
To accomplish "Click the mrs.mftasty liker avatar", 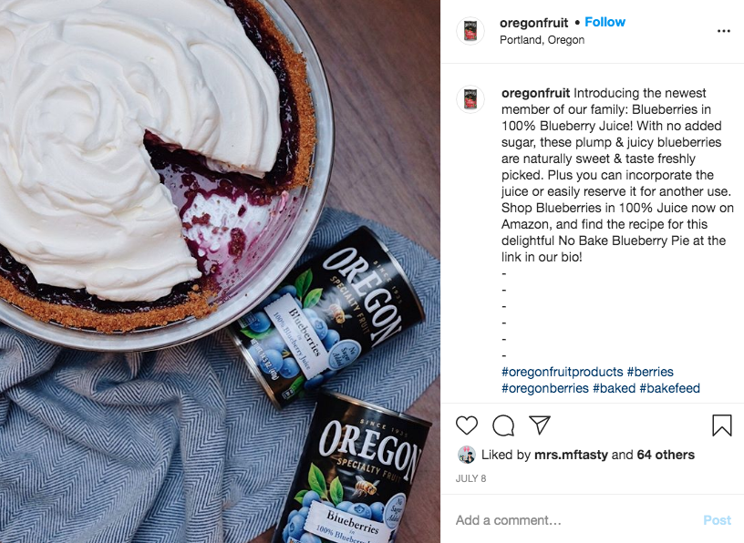I will [467, 455].
